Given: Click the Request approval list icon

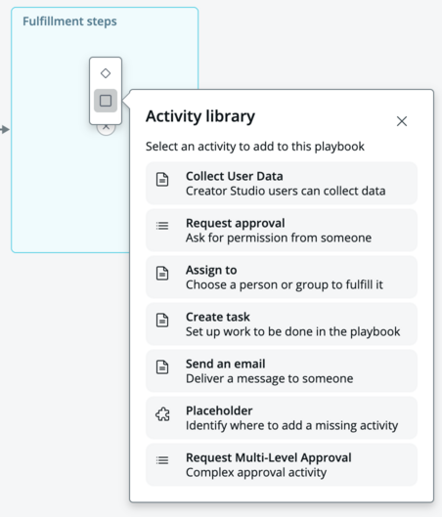Looking at the screenshot, I should (x=162, y=226).
